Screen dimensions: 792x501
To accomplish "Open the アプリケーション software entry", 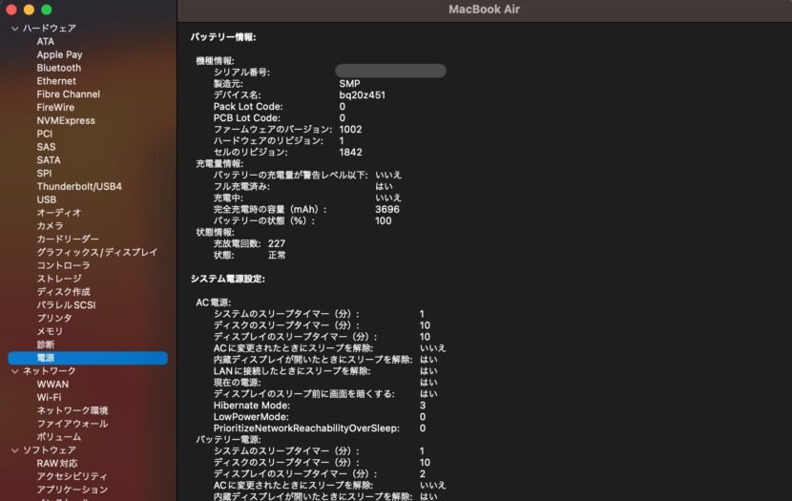I will [x=73, y=490].
